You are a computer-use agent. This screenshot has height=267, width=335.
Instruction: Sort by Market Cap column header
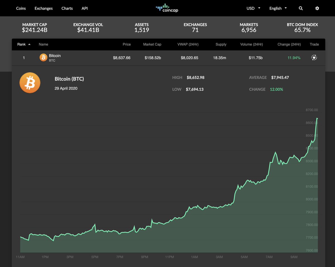tap(152, 44)
